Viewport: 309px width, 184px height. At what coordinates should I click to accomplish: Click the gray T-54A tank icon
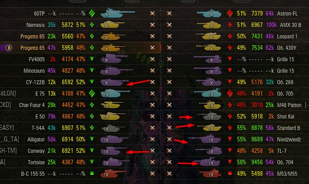(x=113, y=128)
